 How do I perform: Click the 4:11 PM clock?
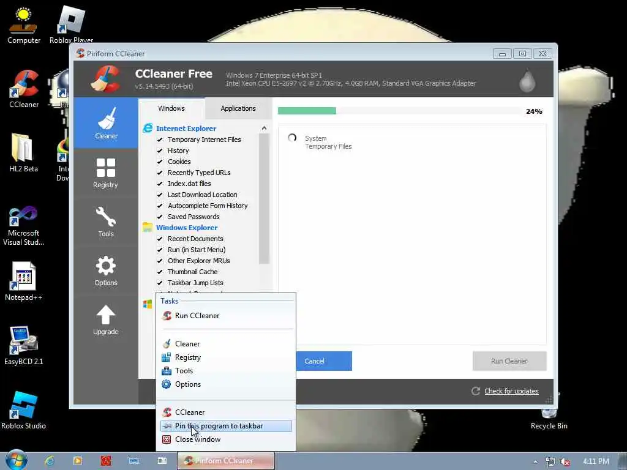coord(596,461)
